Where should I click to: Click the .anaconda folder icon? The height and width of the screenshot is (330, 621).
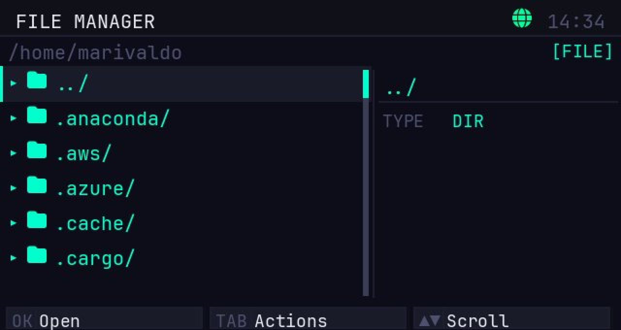(x=37, y=115)
